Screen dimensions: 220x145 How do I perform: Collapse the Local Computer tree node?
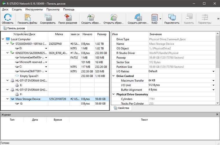(x=3, y=39)
